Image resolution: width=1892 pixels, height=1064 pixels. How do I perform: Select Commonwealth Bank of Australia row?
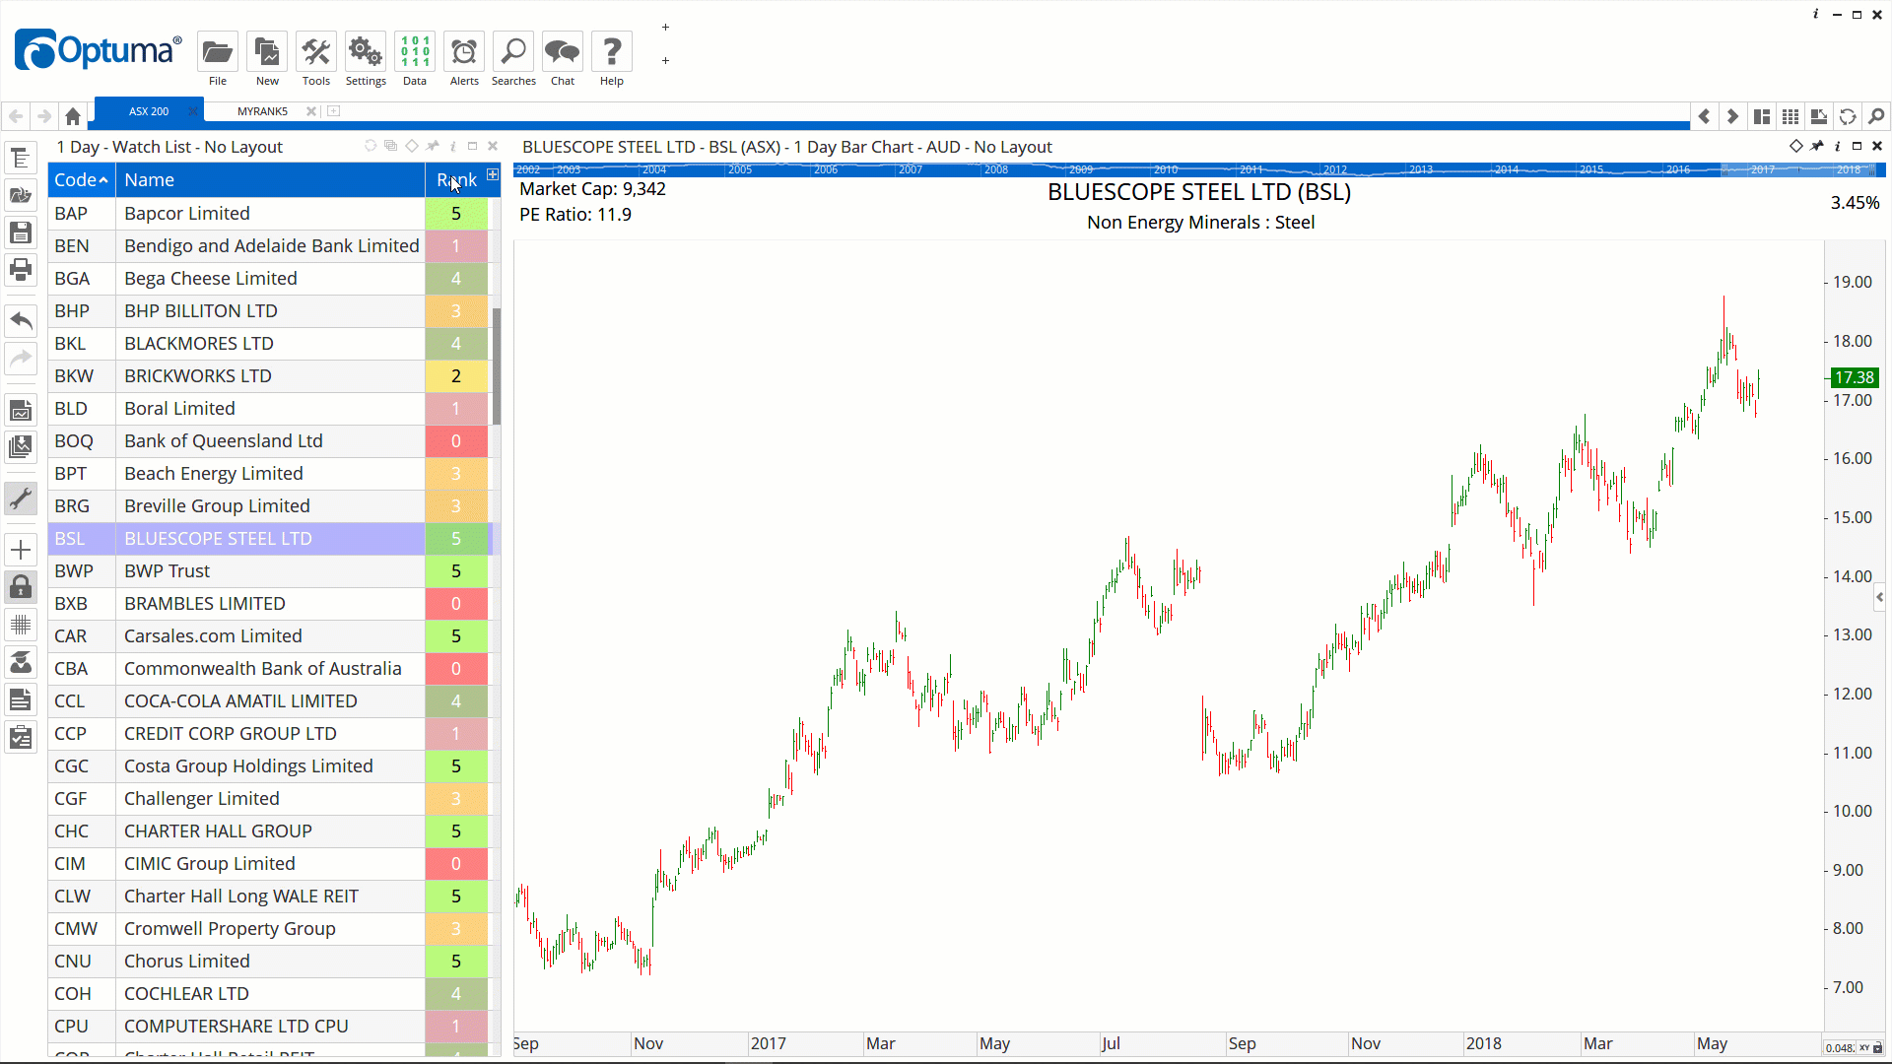pos(262,669)
